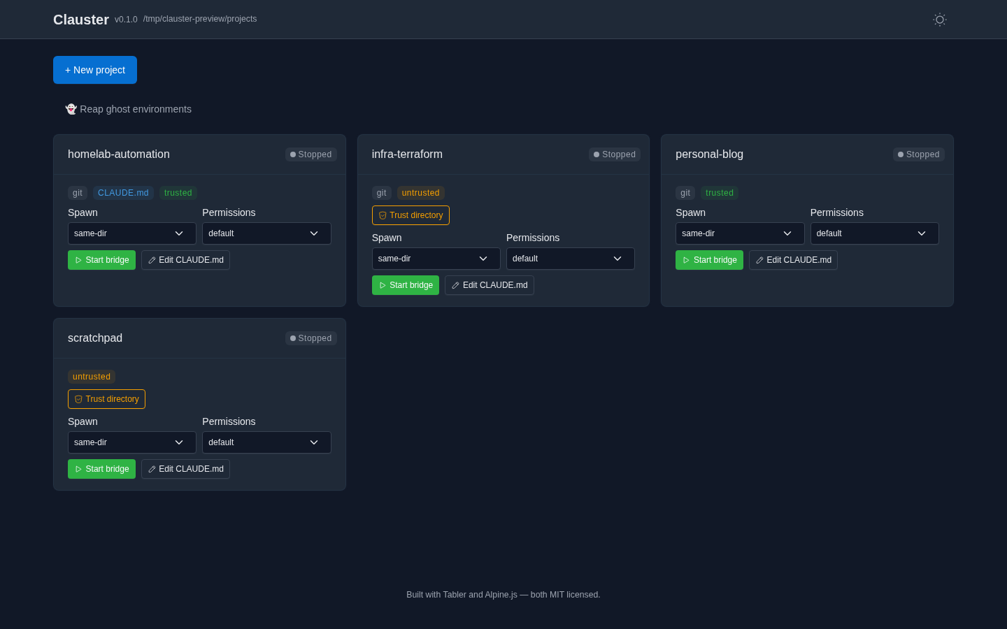Screen dimensions: 1007x629
Task: Click the homelab-automation project title
Action: (119, 154)
